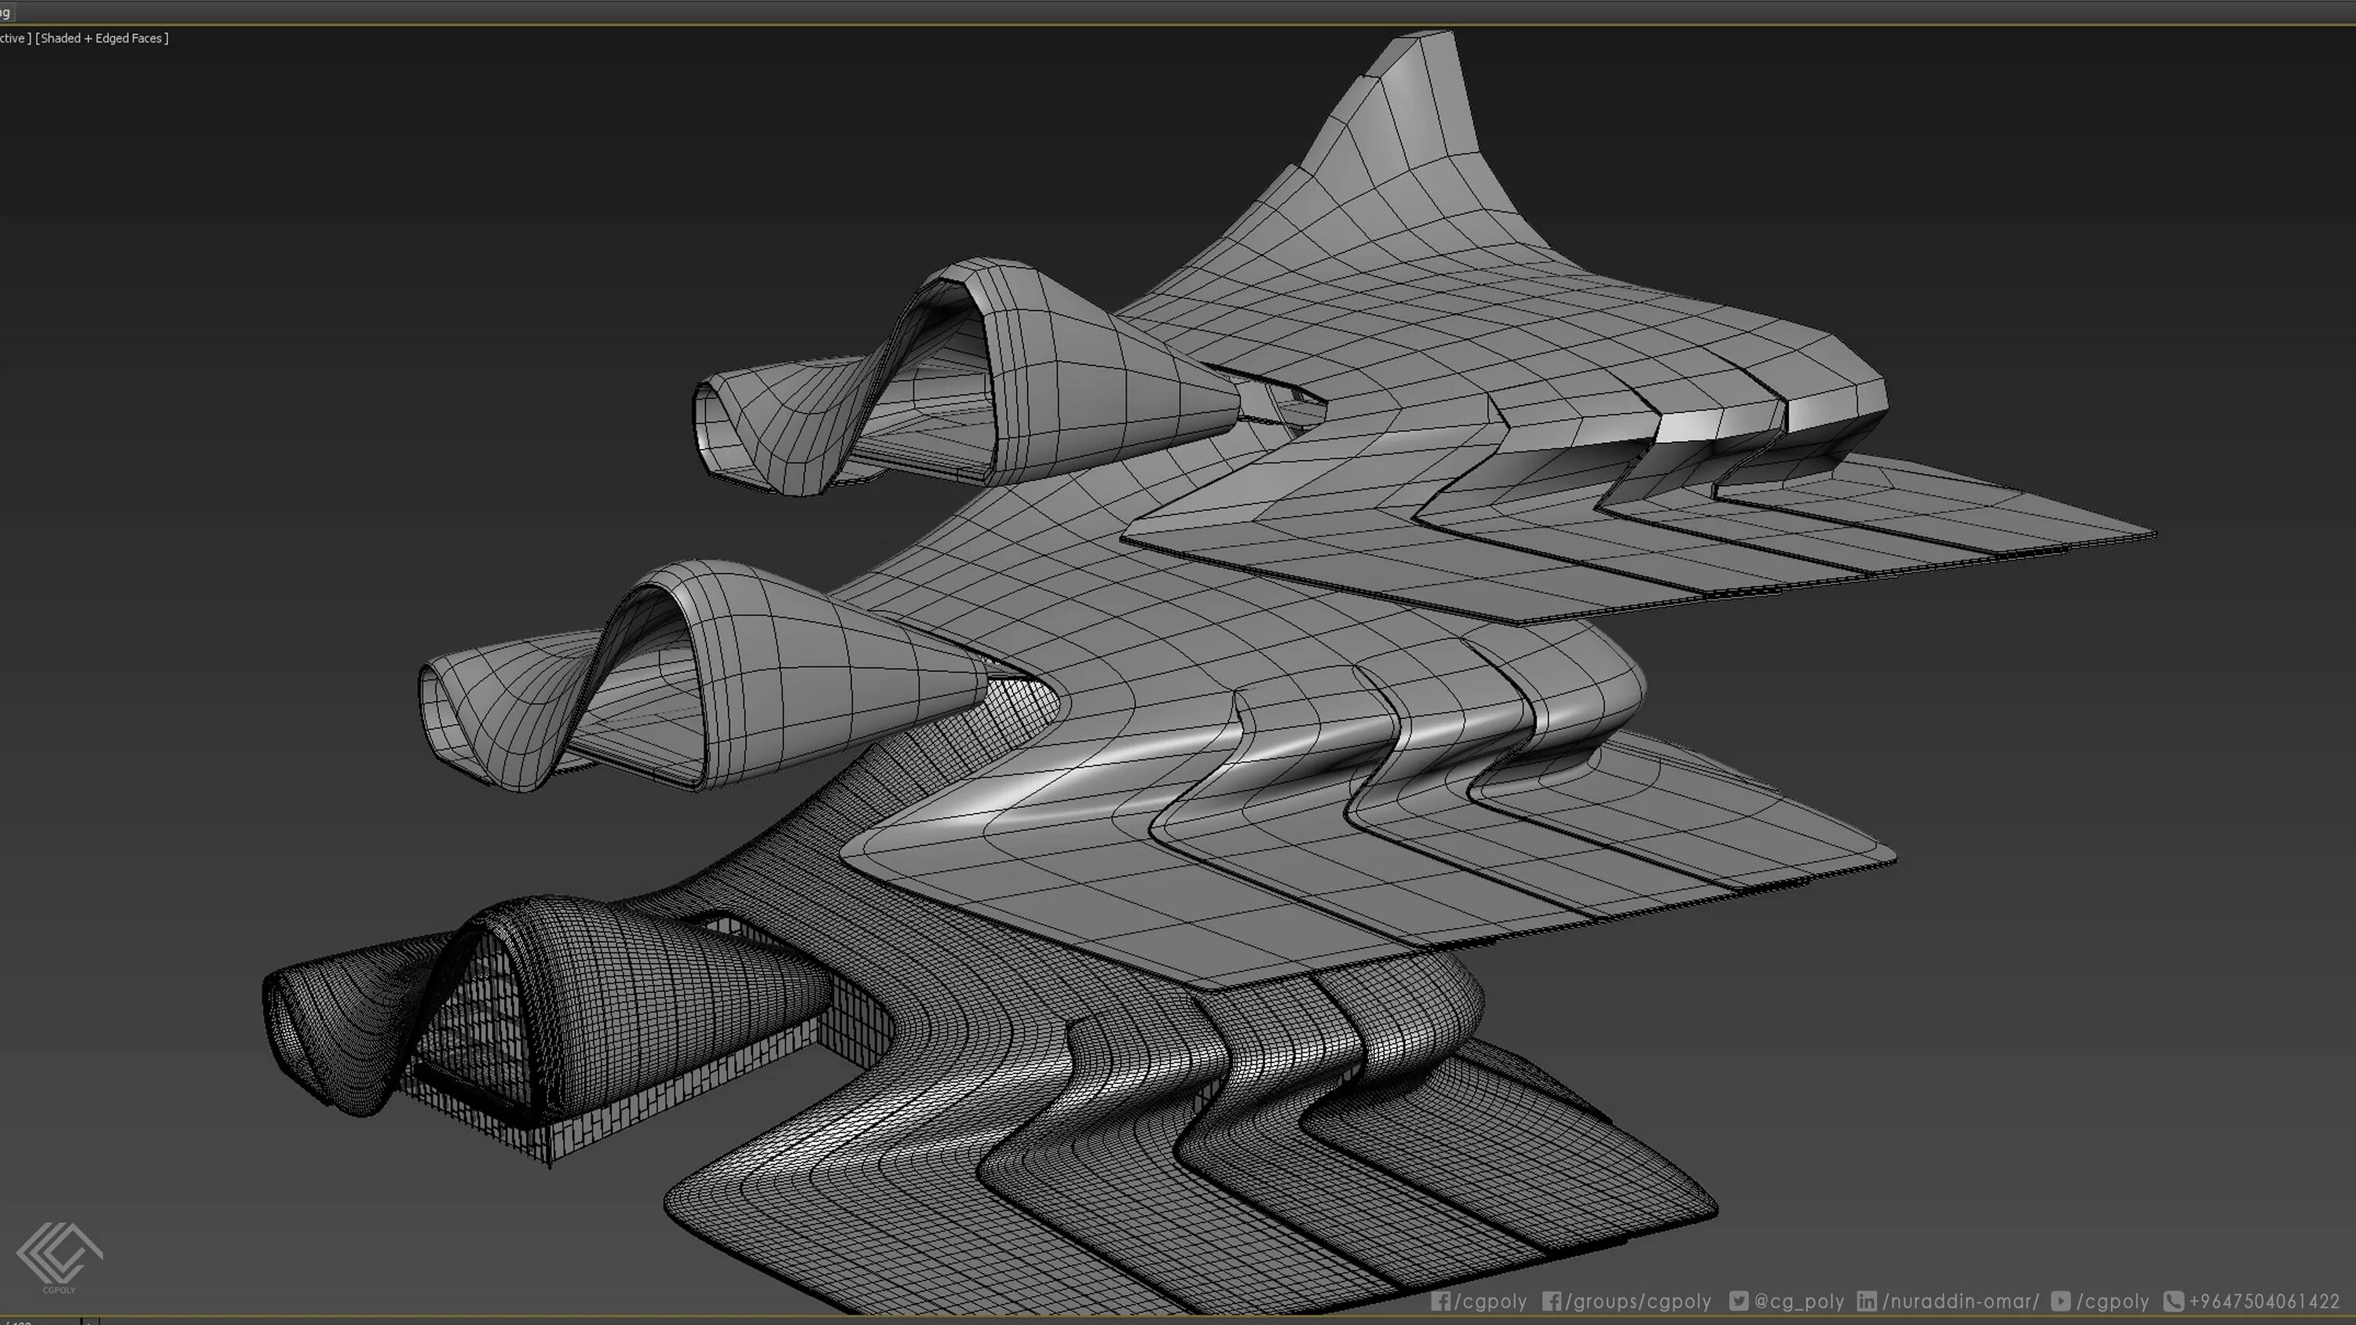
Task: Click the +9647504061422 phone number
Action: (x=2263, y=1301)
